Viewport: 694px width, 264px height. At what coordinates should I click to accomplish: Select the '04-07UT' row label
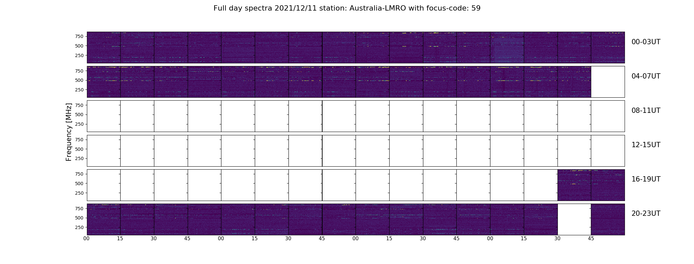(646, 76)
